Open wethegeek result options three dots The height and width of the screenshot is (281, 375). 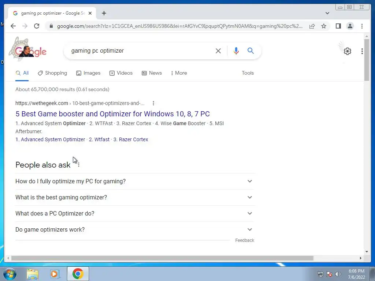click(x=153, y=103)
